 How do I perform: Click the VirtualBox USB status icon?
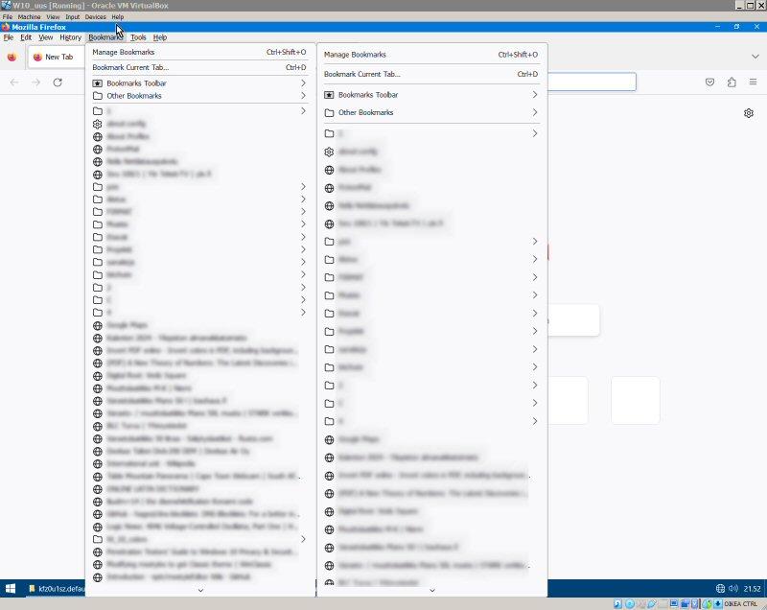click(x=652, y=604)
